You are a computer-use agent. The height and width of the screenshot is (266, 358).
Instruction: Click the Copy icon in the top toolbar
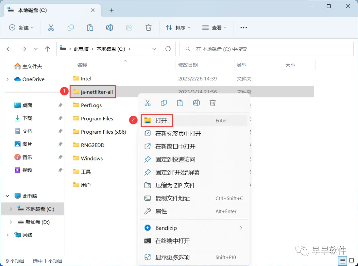pos(71,28)
